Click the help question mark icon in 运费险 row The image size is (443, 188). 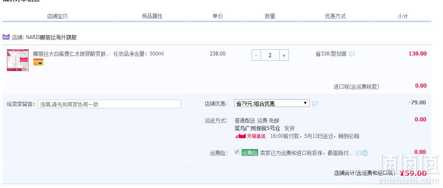tap(365, 153)
